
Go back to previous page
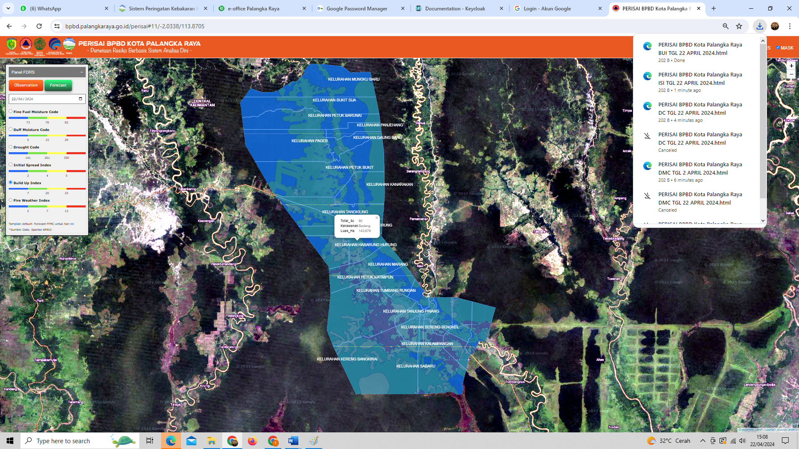point(9,26)
